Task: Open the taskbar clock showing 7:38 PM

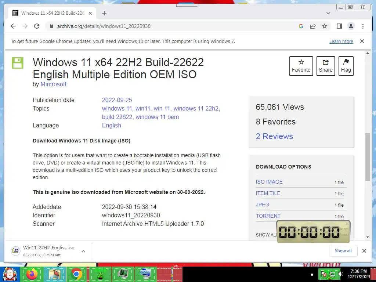Action: click(358, 274)
